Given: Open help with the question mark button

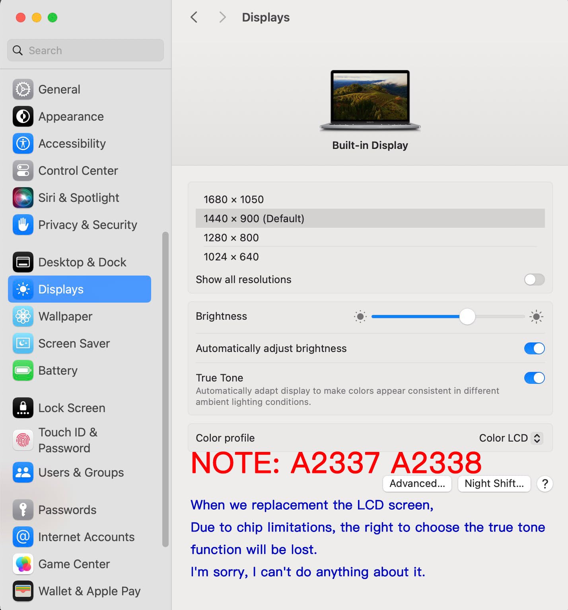Looking at the screenshot, I should [545, 484].
